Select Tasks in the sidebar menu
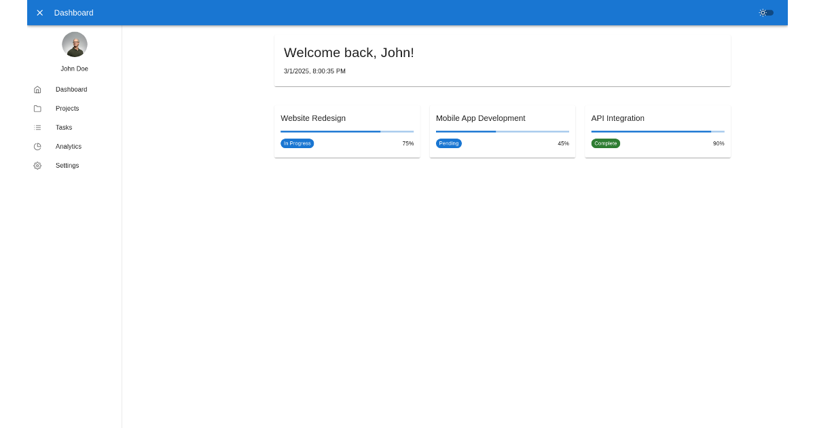815x428 pixels. (63, 127)
